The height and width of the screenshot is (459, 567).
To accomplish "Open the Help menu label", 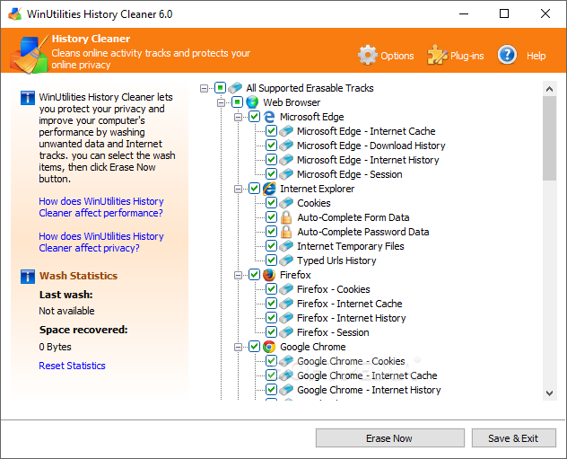I will (536, 56).
